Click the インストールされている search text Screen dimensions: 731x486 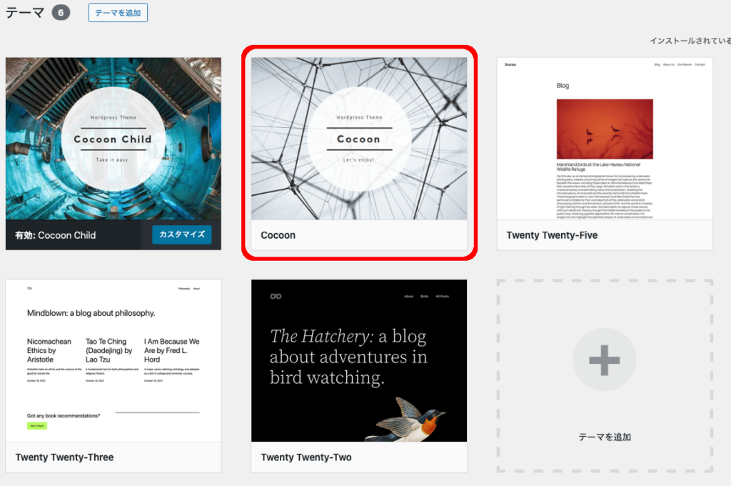coord(690,41)
